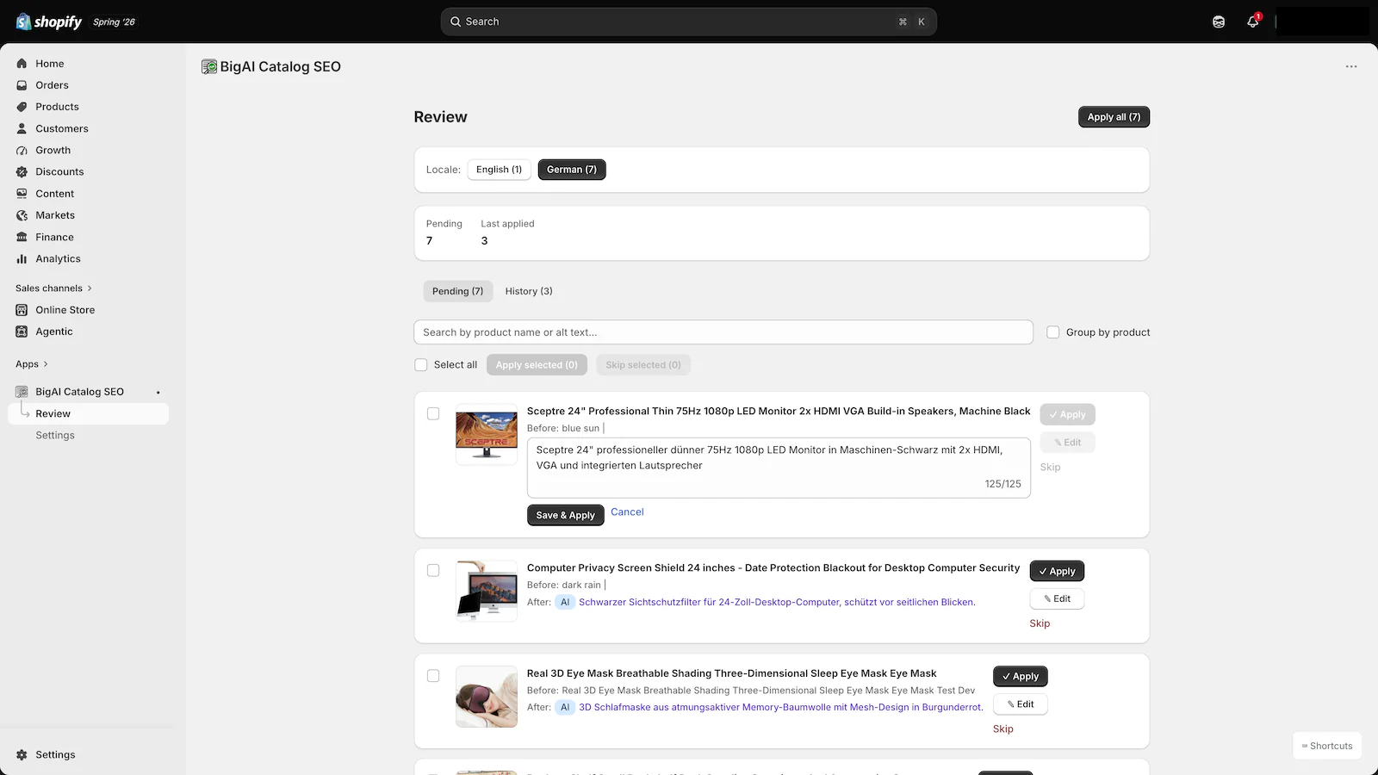Click the AI badge on eye mask row

pyautogui.click(x=565, y=707)
